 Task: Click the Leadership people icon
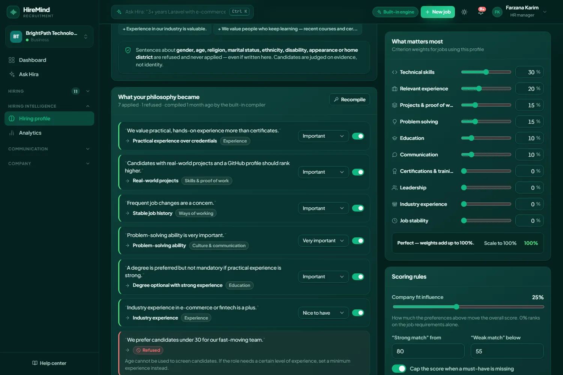coord(394,187)
